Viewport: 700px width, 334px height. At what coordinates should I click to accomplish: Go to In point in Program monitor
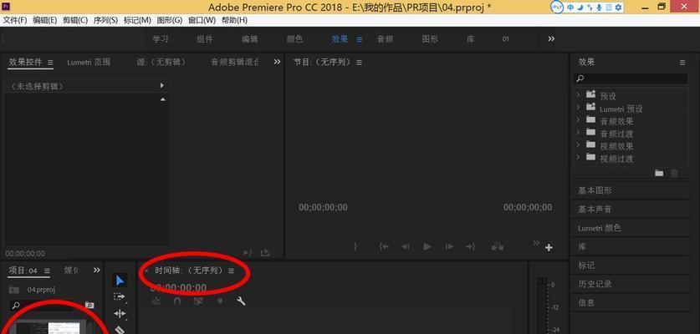(384, 246)
